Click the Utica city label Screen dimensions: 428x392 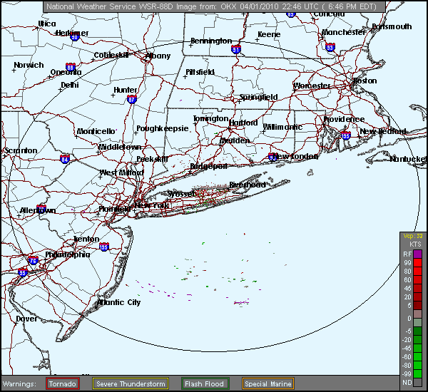click(47, 24)
